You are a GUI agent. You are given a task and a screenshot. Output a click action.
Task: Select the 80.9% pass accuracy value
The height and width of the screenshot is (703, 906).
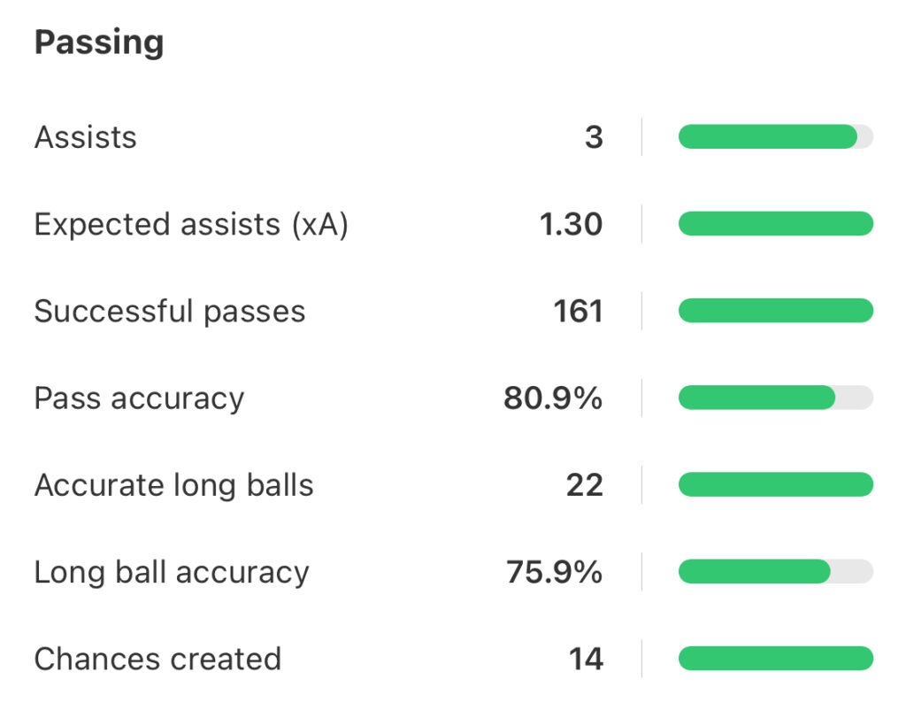553,398
